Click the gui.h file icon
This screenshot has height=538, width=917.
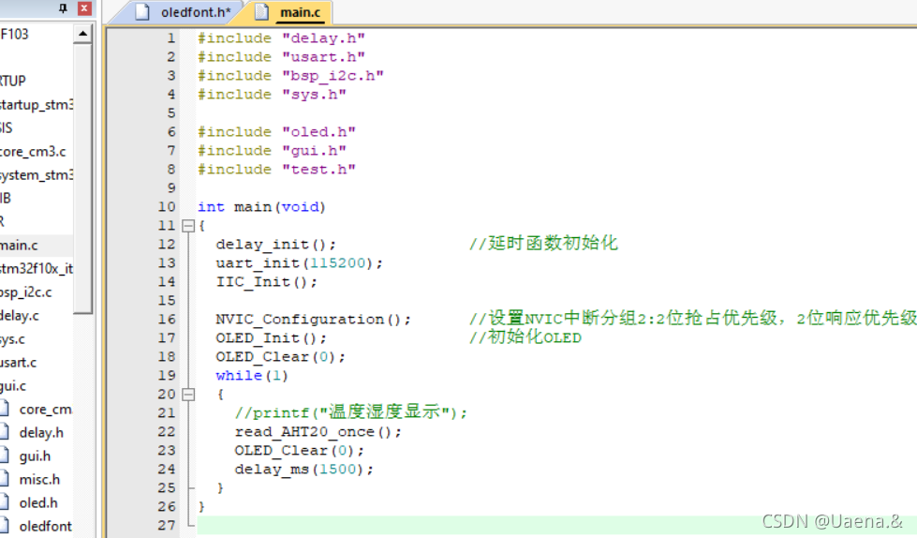click(4, 456)
